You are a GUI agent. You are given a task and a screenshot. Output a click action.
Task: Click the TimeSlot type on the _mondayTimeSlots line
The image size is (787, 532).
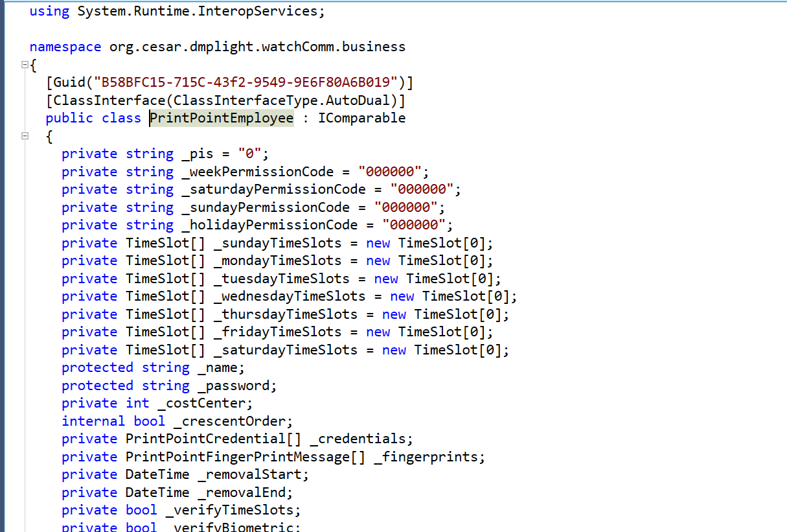tap(155, 260)
